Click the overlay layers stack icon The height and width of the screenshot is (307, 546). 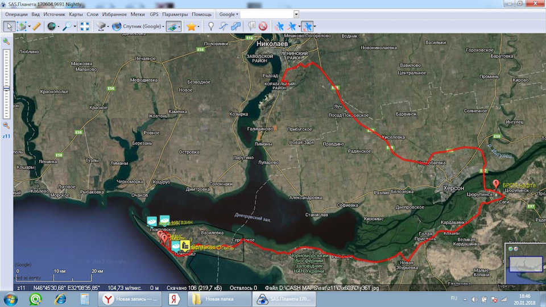pyautogui.click(x=172, y=26)
